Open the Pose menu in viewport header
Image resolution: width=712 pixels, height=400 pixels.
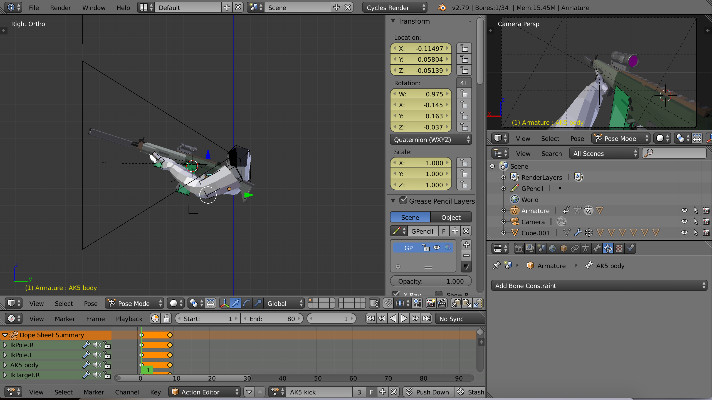tap(91, 303)
